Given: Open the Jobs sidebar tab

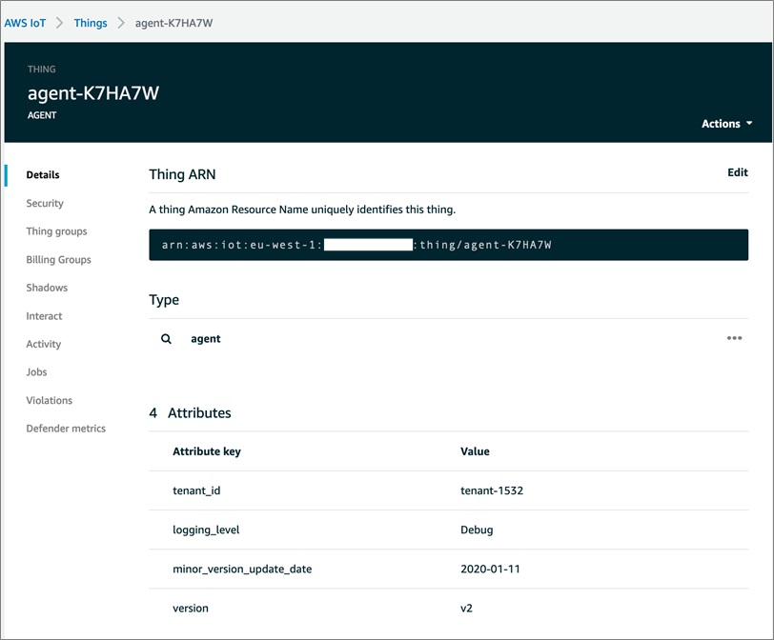Looking at the screenshot, I should pos(36,372).
